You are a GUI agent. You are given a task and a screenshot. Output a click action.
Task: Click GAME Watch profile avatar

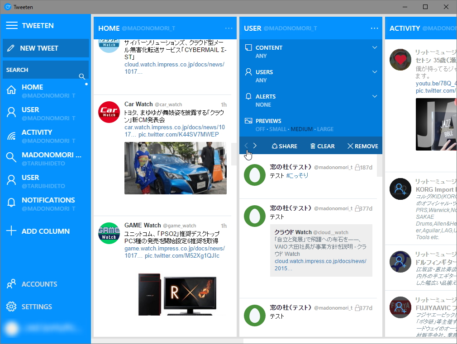click(109, 233)
